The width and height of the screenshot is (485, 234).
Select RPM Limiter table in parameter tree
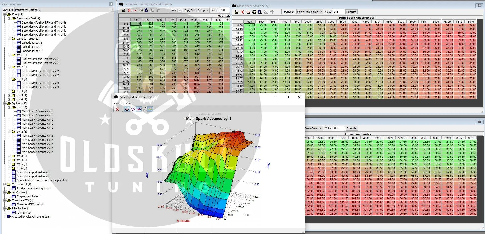point(24,213)
